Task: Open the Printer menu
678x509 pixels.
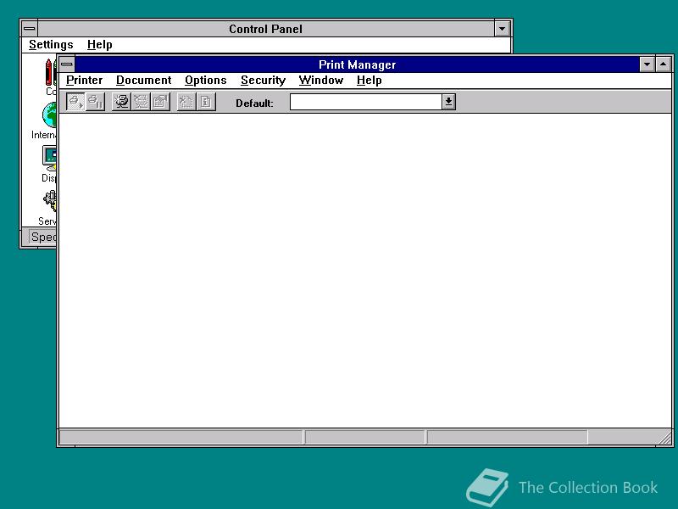Action: [84, 80]
